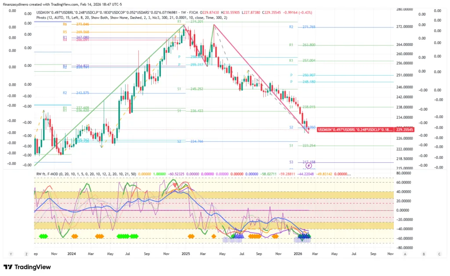Click the TradingView logo at bottom left

point(27,267)
